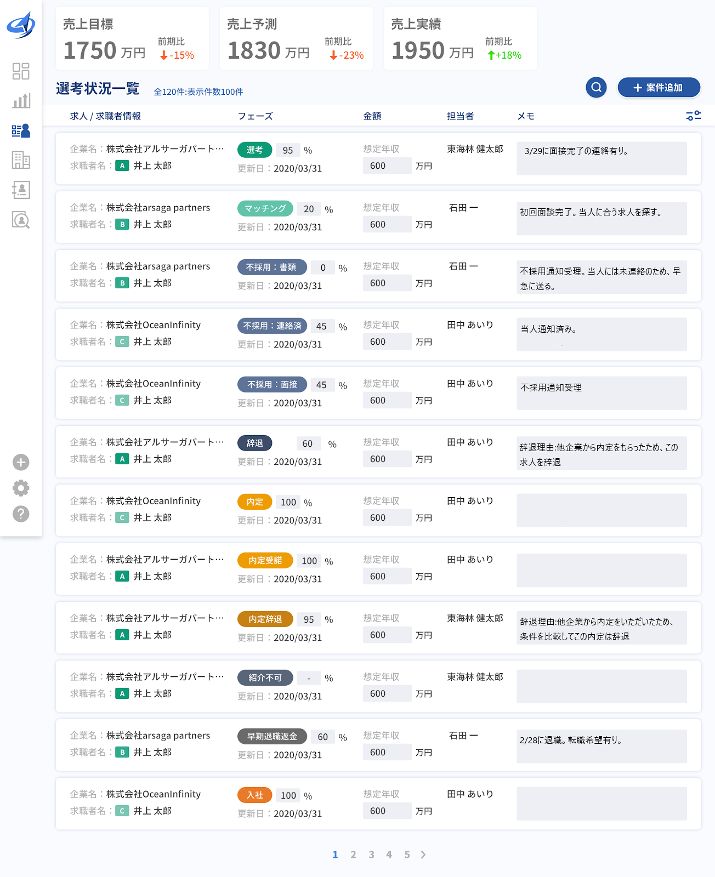This screenshot has width=715, height=877.
Task: Open the help question mark icon
Action: 21,514
